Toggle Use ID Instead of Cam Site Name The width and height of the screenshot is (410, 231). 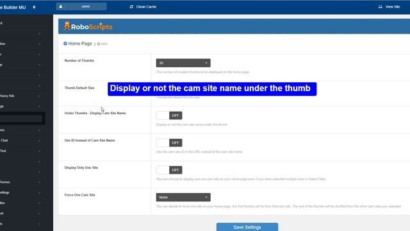(x=169, y=142)
